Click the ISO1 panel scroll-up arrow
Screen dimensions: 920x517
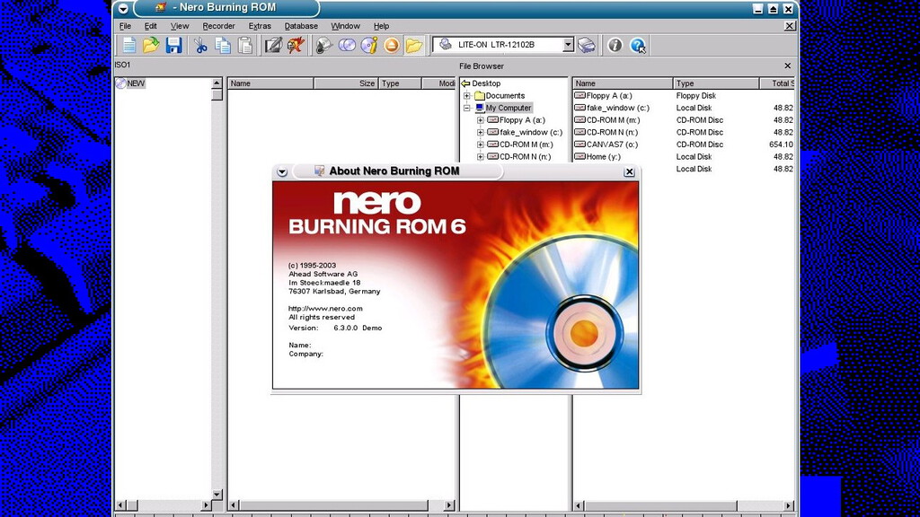(217, 83)
